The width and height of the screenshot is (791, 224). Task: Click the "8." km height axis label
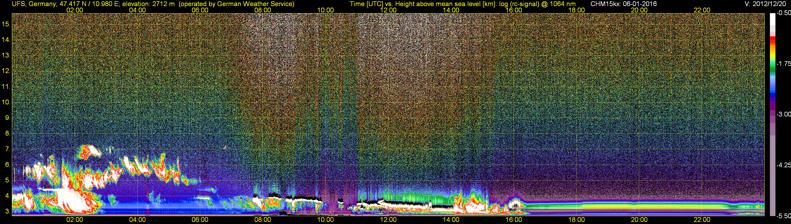(x=8, y=134)
